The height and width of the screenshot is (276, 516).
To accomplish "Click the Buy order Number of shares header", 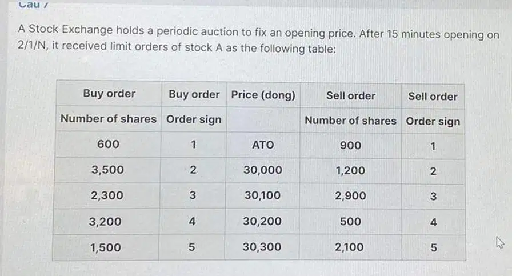I will [109, 106].
